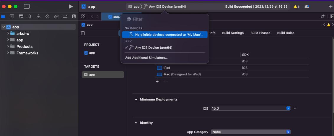The width and height of the screenshot is (334, 136).
Task: Select the iPad destination row
Action: pos(232,68)
